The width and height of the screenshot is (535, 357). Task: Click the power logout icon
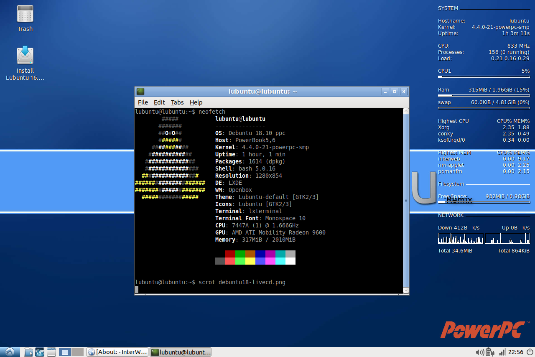529,352
